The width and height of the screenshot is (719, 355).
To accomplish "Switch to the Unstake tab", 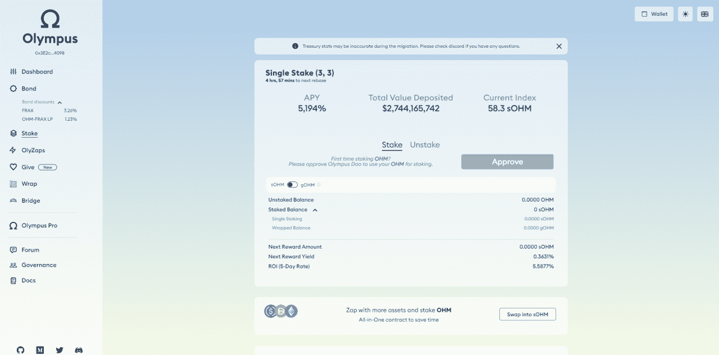I will 425,145.
